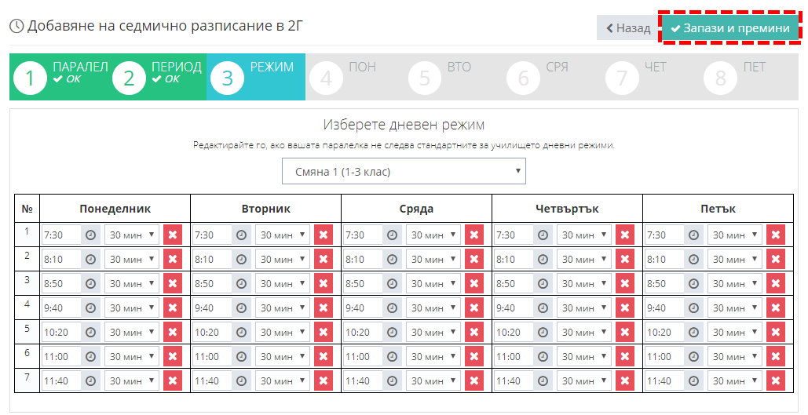Open clock picker for Monday 11:40
The height and width of the screenshot is (415, 808).
coord(90,381)
